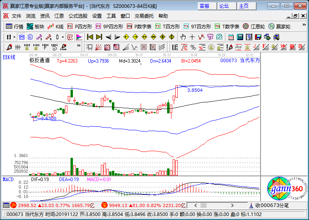Click the blue clipboard notes icon
309x220 pixels.
click(x=30, y=37)
